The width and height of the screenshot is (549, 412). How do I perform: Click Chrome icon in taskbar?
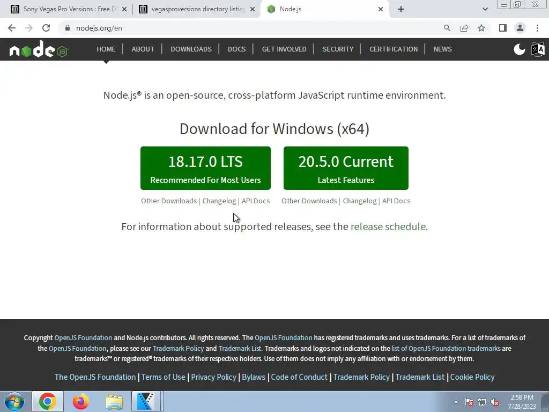coord(48,401)
